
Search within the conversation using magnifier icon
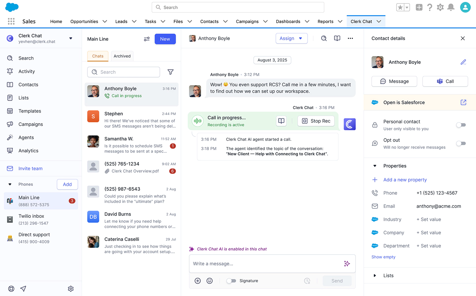(x=324, y=38)
